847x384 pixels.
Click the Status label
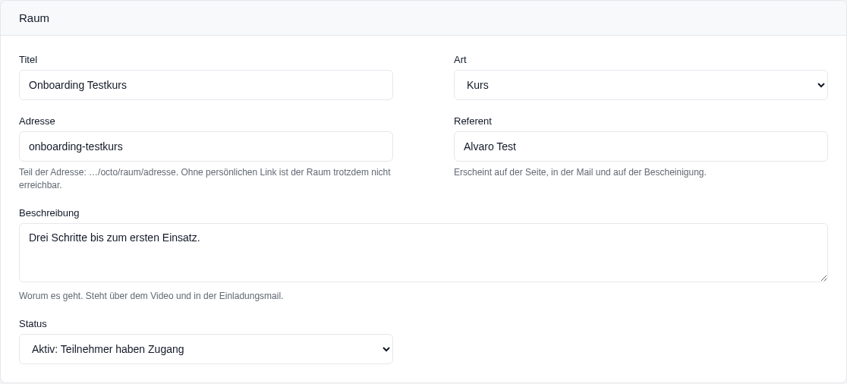coord(33,324)
